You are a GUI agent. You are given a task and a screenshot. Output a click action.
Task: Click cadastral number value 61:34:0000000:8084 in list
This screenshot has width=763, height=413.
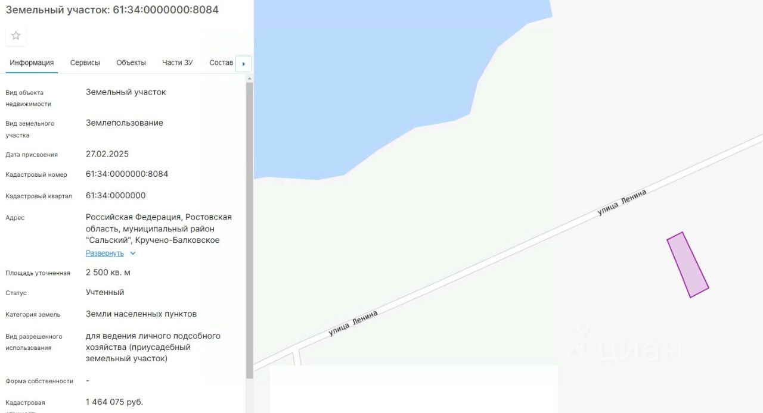[127, 174]
